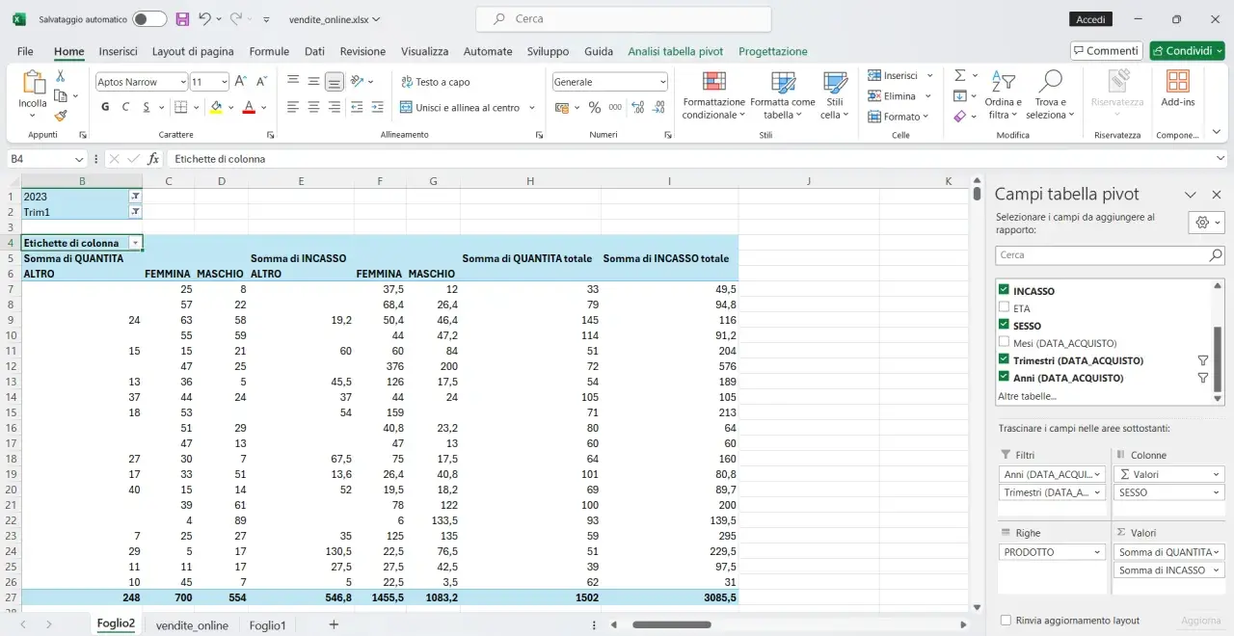Click the scissors cut icon
The height and width of the screenshot is (636, 1234).
[x=61, y=76]
